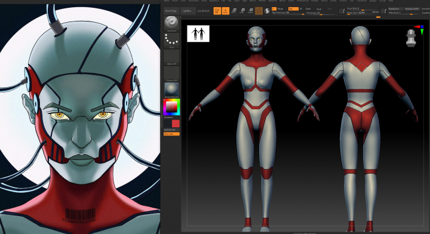Toggle Rgb painting mode

click(293, 9)
